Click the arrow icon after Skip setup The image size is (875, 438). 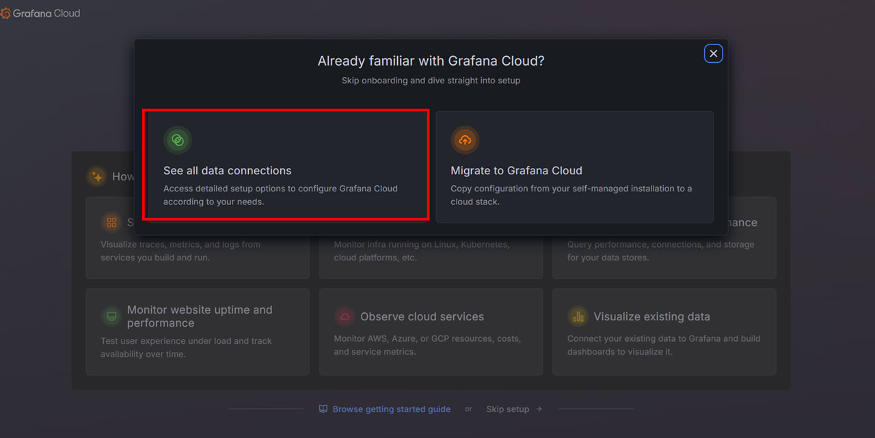pyautogui.click(x=539, y=409)
